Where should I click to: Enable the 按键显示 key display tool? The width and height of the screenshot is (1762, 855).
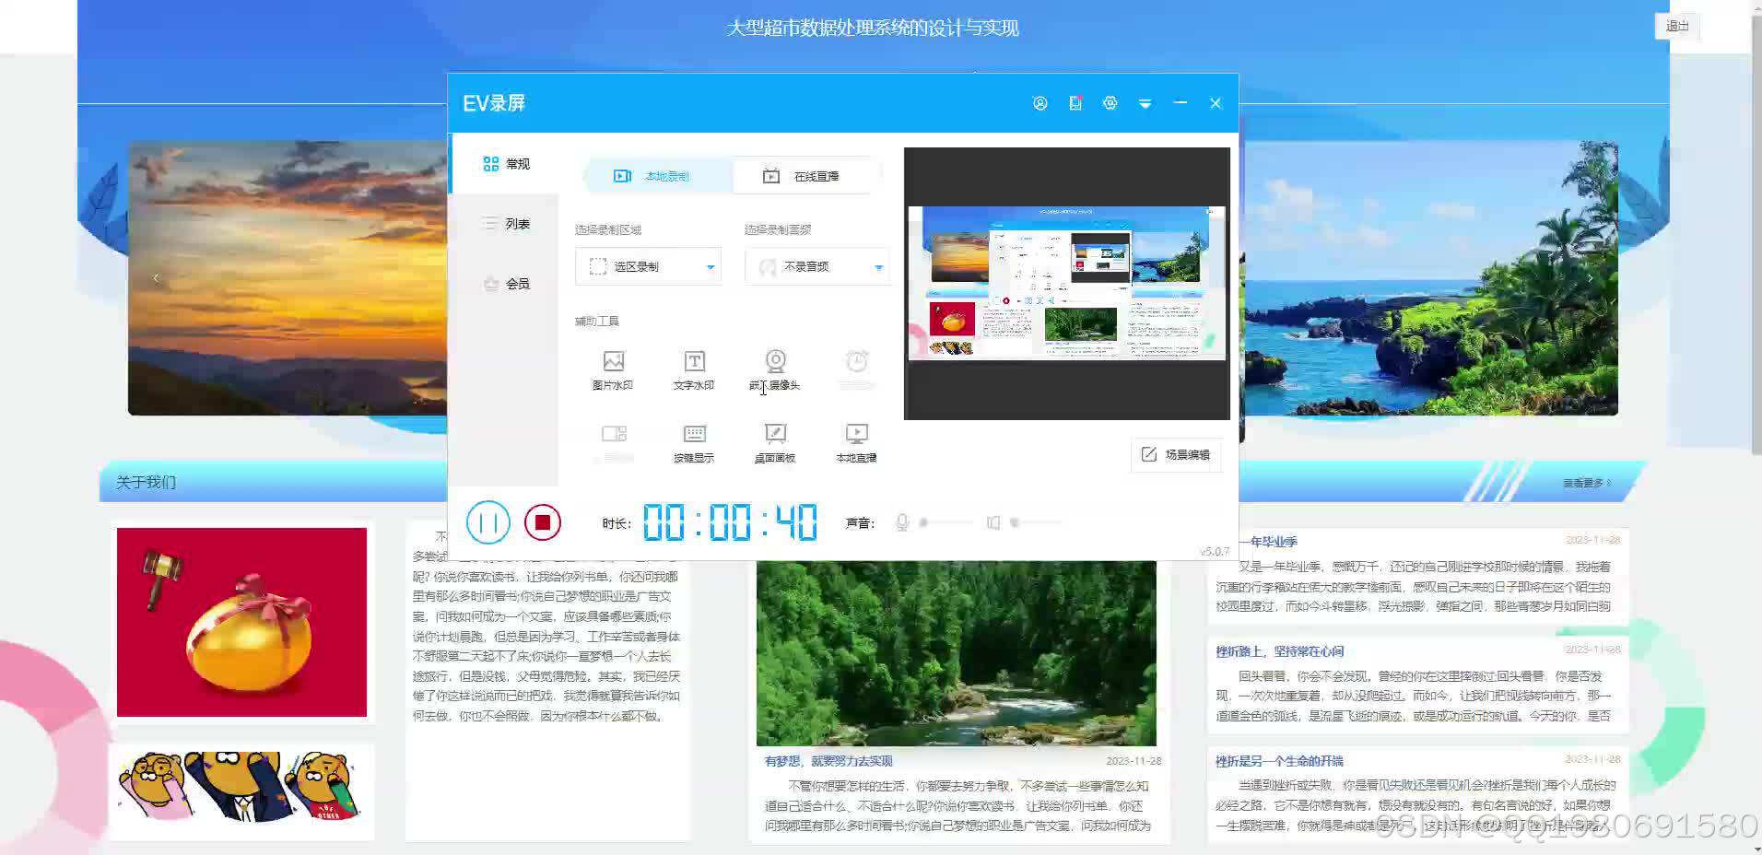click(x=693, y=442)
